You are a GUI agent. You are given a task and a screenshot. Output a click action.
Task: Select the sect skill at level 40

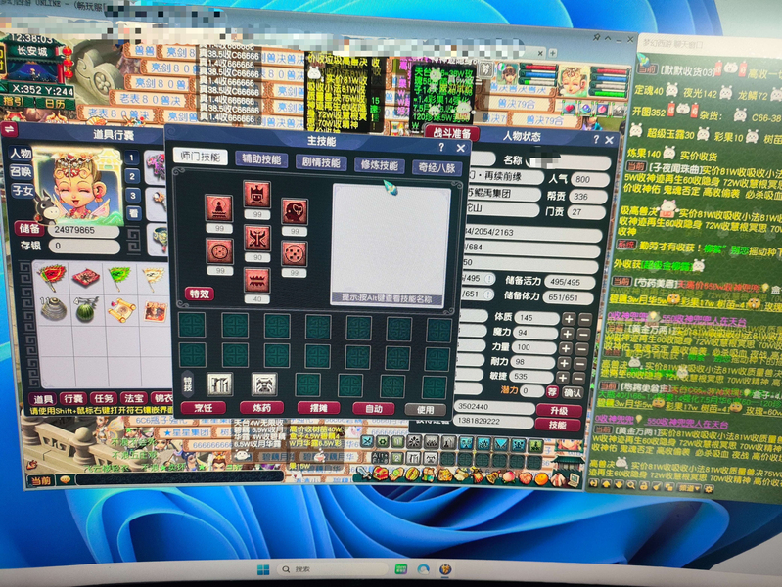click(256, 280)
